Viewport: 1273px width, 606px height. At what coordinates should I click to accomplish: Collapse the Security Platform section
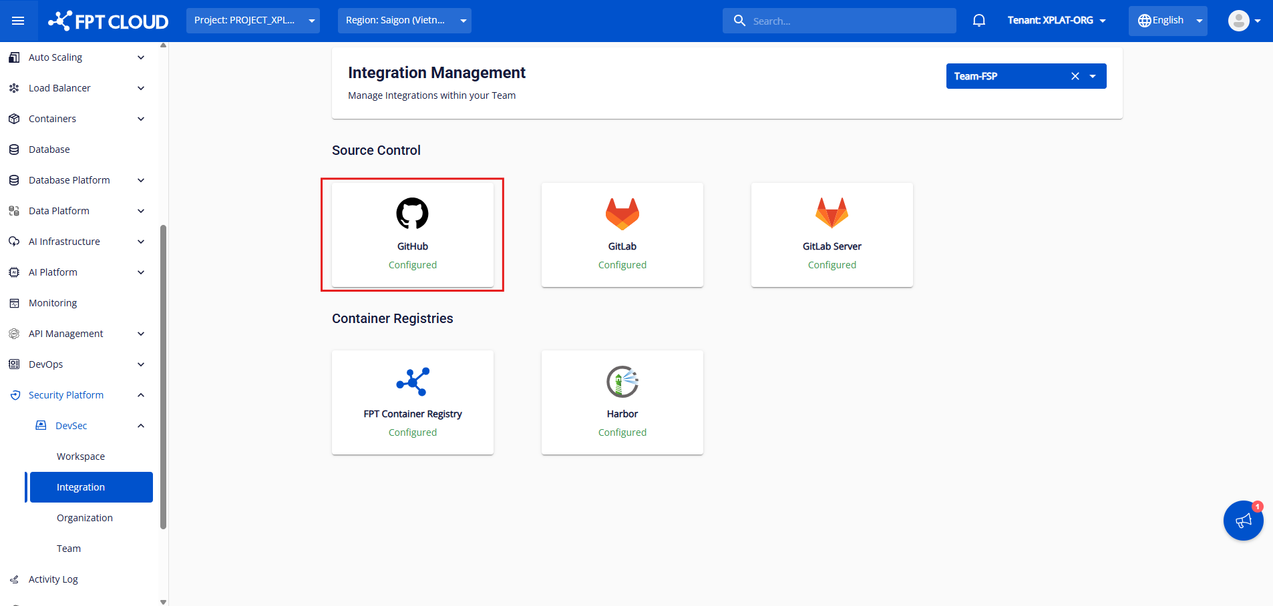[141, 395]
